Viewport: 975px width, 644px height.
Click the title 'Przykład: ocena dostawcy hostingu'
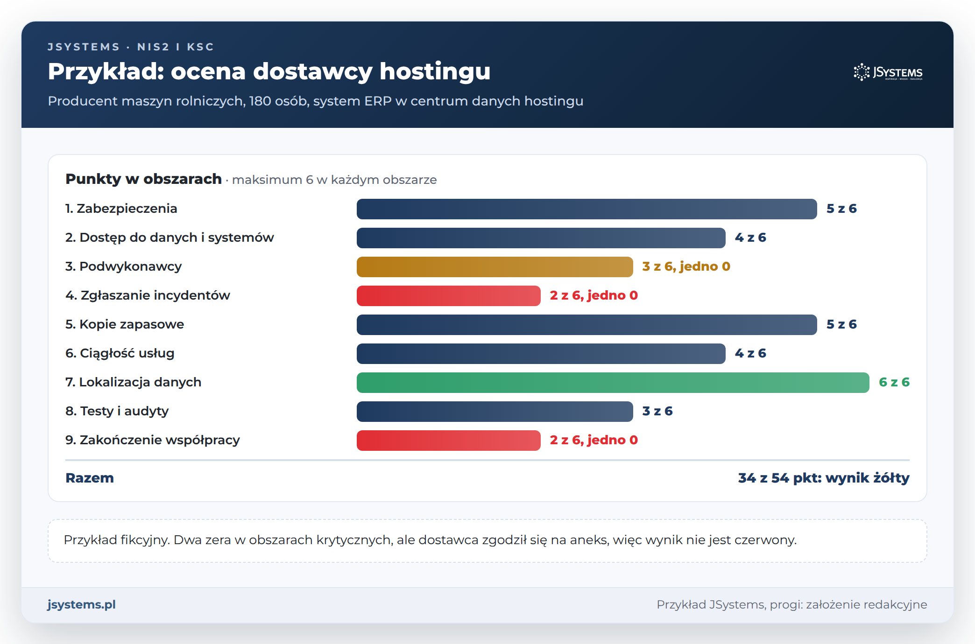[x=269, y=71]
